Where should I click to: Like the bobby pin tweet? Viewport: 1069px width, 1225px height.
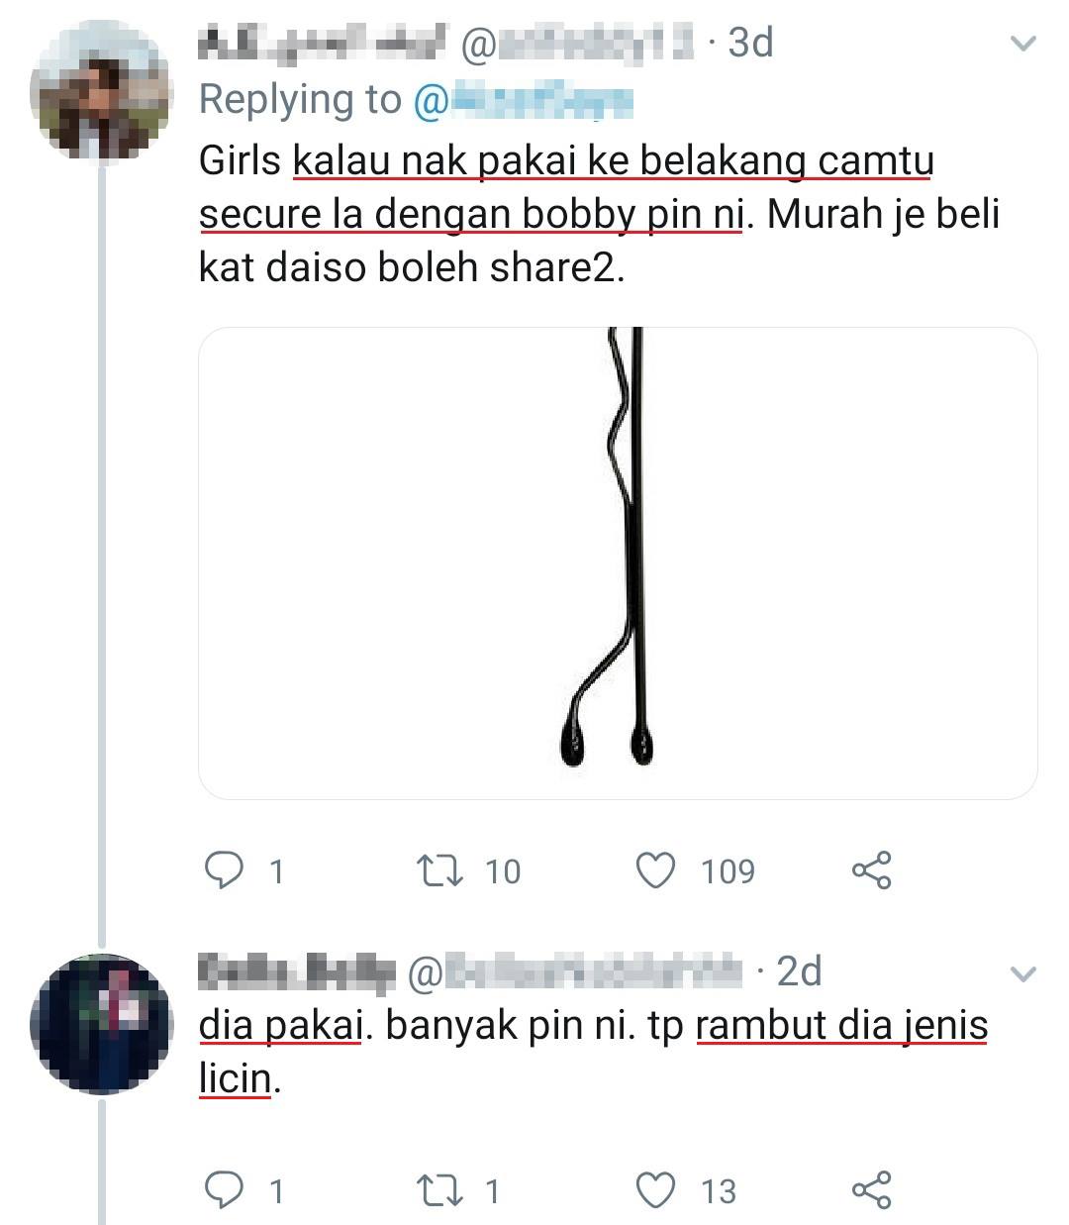coord(654,870)
